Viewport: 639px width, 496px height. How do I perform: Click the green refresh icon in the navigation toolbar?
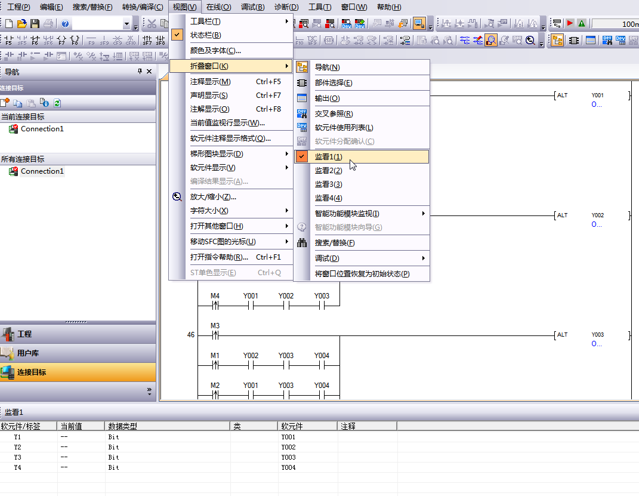pos(57,103)
